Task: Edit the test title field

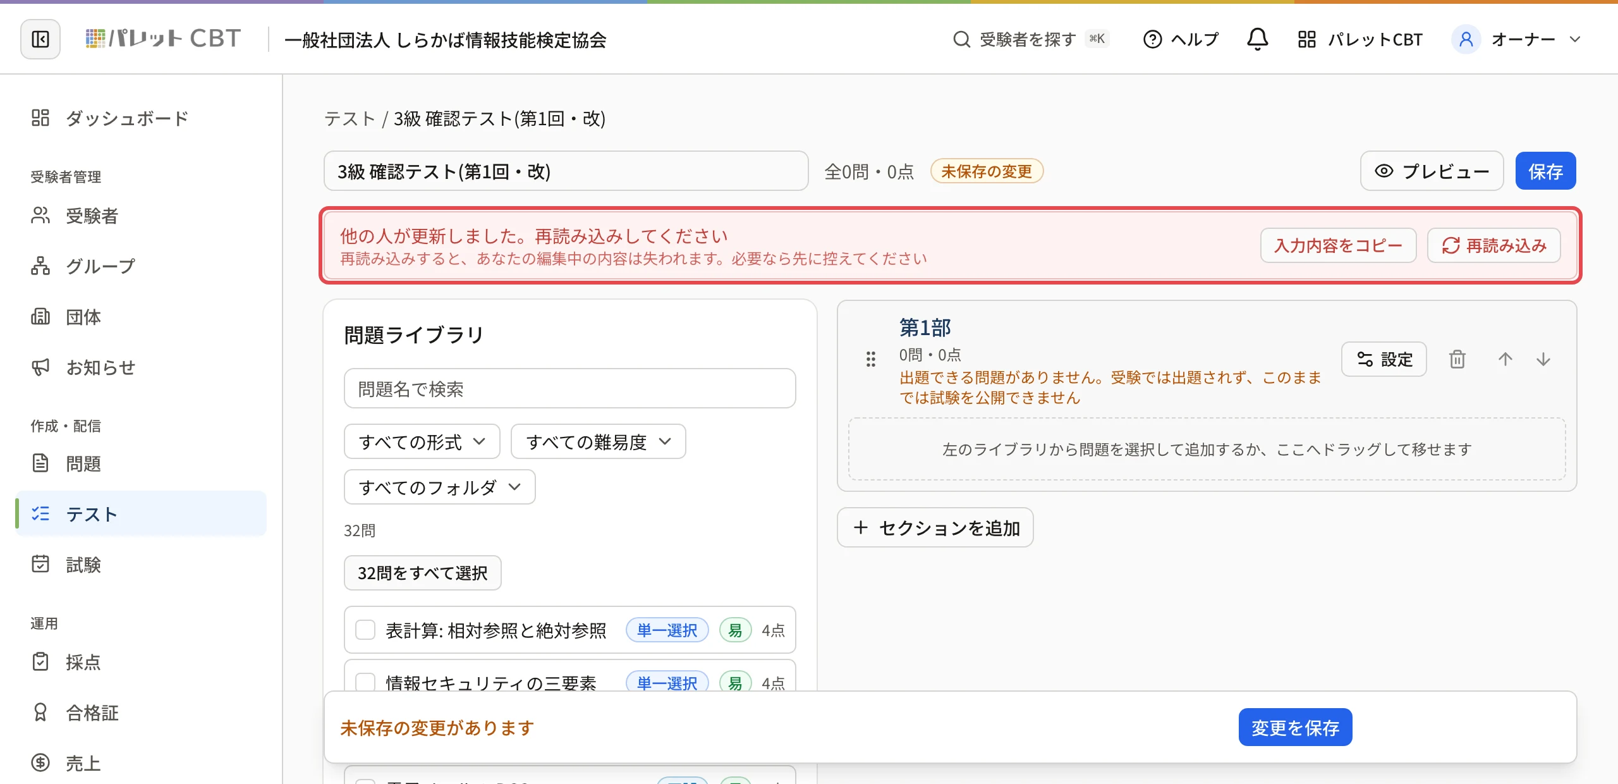Action: tap(566, 171)
